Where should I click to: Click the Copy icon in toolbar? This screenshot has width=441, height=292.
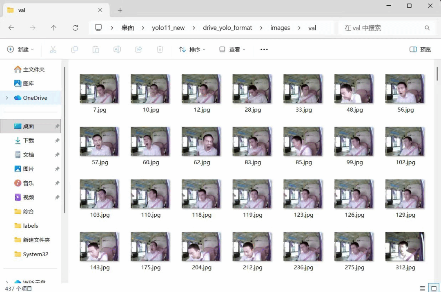point(74,50)
